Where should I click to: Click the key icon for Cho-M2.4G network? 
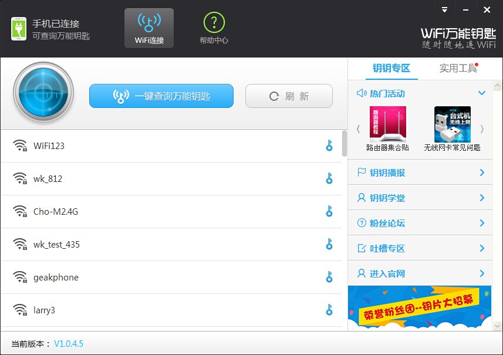329,211
